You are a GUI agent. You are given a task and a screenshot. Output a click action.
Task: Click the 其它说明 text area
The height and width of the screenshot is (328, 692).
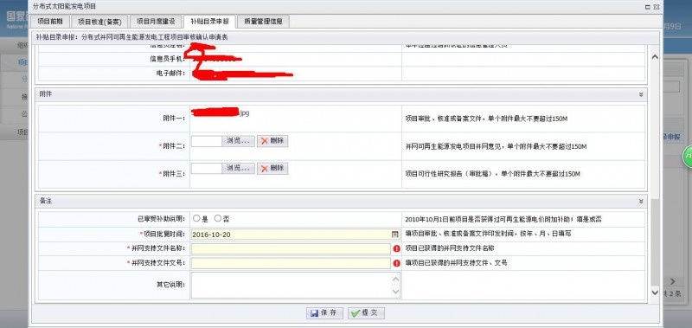[296, 286]
